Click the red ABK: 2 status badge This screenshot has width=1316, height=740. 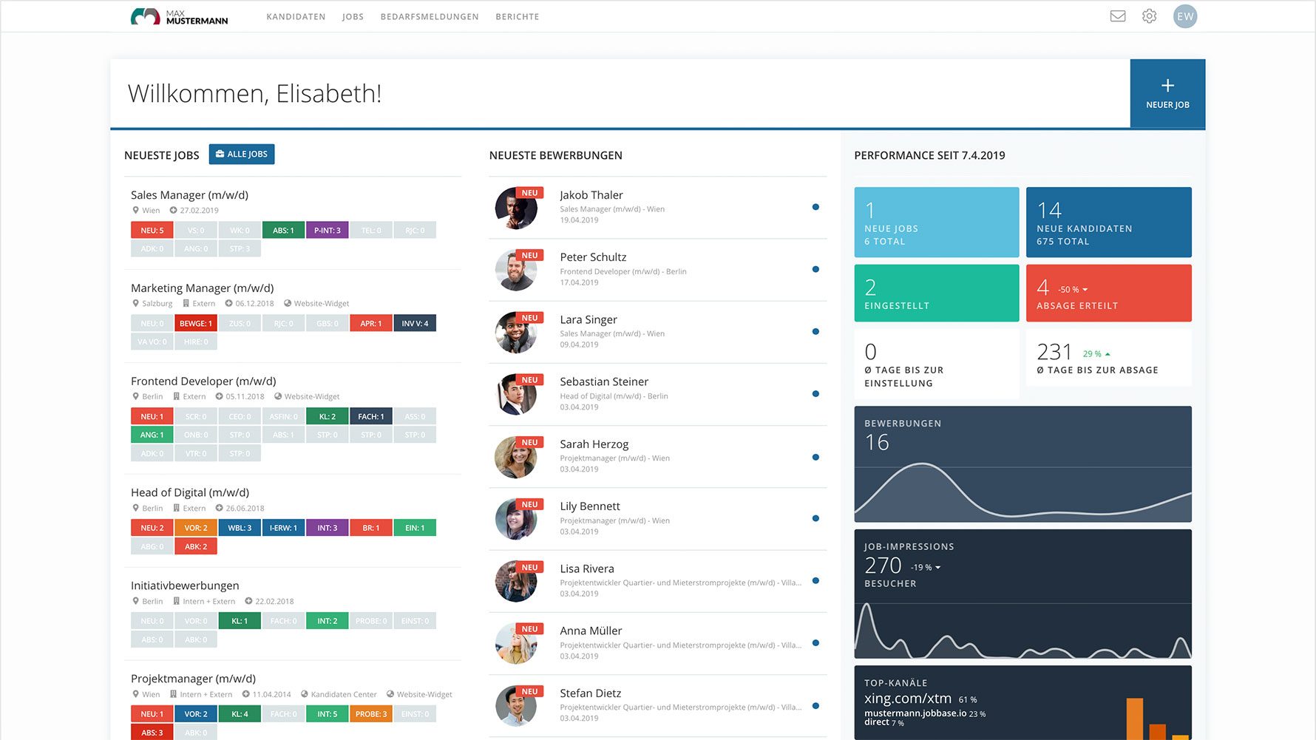point(195,546)
